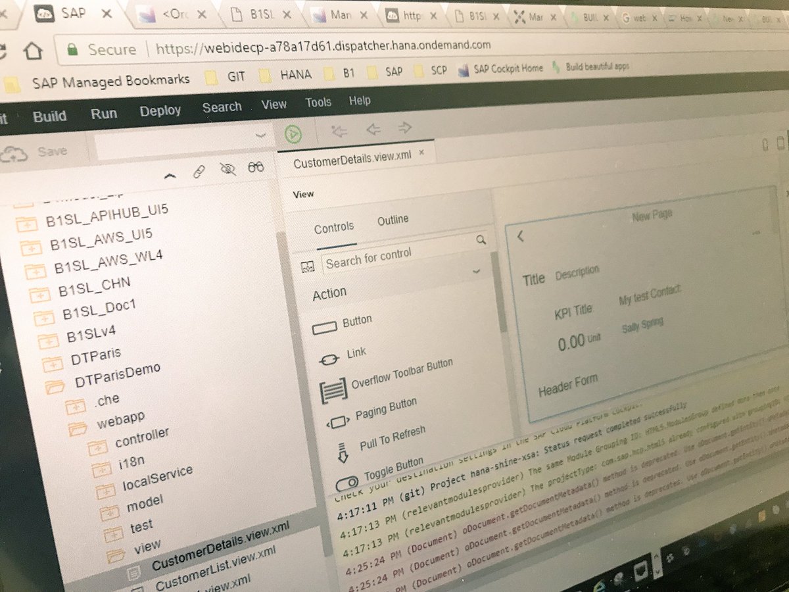The height and width of the screenshot is (592, 789).
Task: Toggle hidden files crossed-eye icon
Action: click(x=227, y=170)
